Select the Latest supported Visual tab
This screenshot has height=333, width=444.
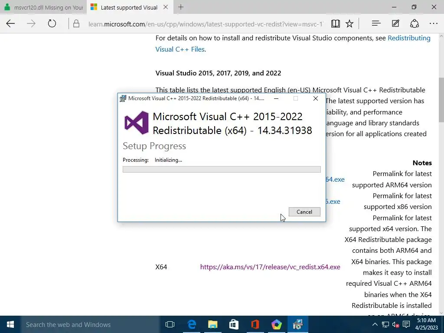click(124, 7)
